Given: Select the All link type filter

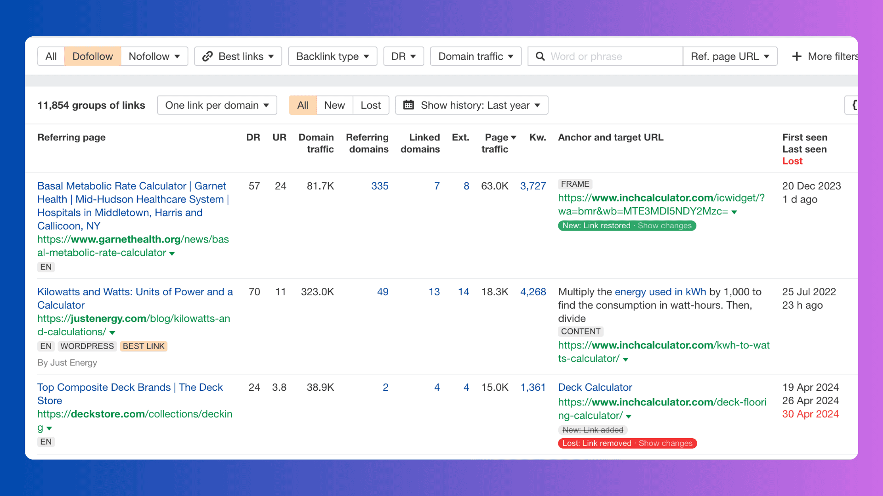Looking at the screenshot, I should pyautogui.click(x=51, y=56).
